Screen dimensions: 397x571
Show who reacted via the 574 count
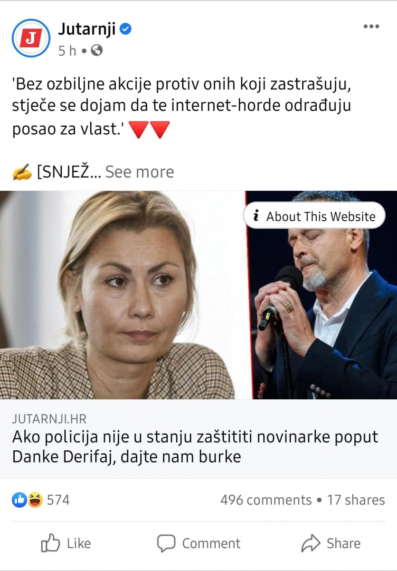[58, 500]
